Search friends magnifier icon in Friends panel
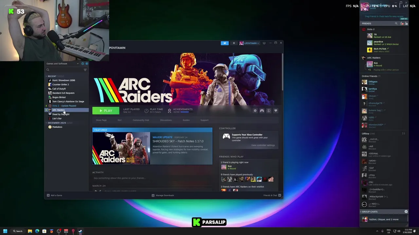This screenshot has height=235, width=419. click(396, 23)
